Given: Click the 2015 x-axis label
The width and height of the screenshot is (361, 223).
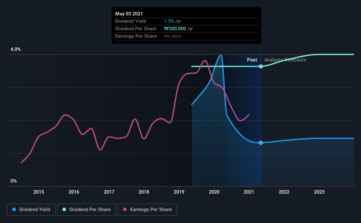Looking at the screenshot, I should click(x=39, y=192).
